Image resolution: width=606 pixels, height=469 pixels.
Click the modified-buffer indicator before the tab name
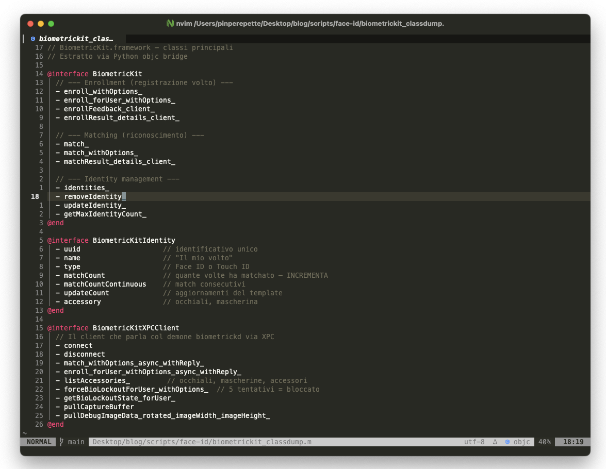coord(23,39)
